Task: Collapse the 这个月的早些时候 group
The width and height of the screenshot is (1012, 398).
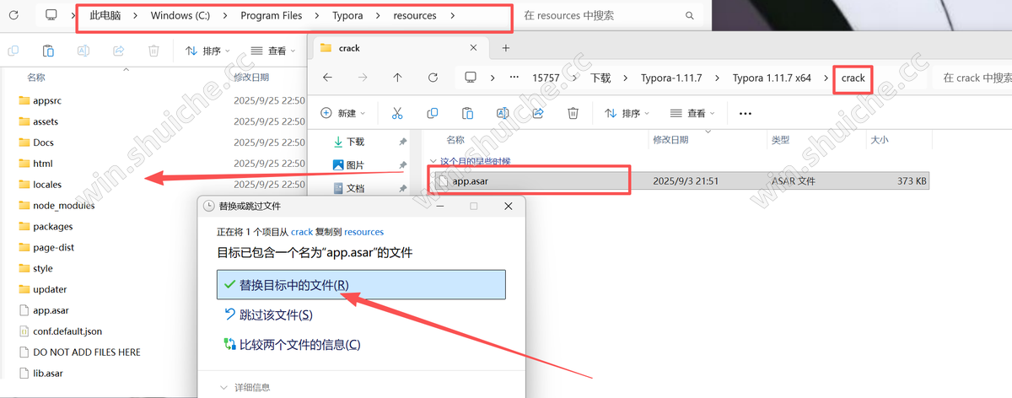Action: [x=434, y=161]
